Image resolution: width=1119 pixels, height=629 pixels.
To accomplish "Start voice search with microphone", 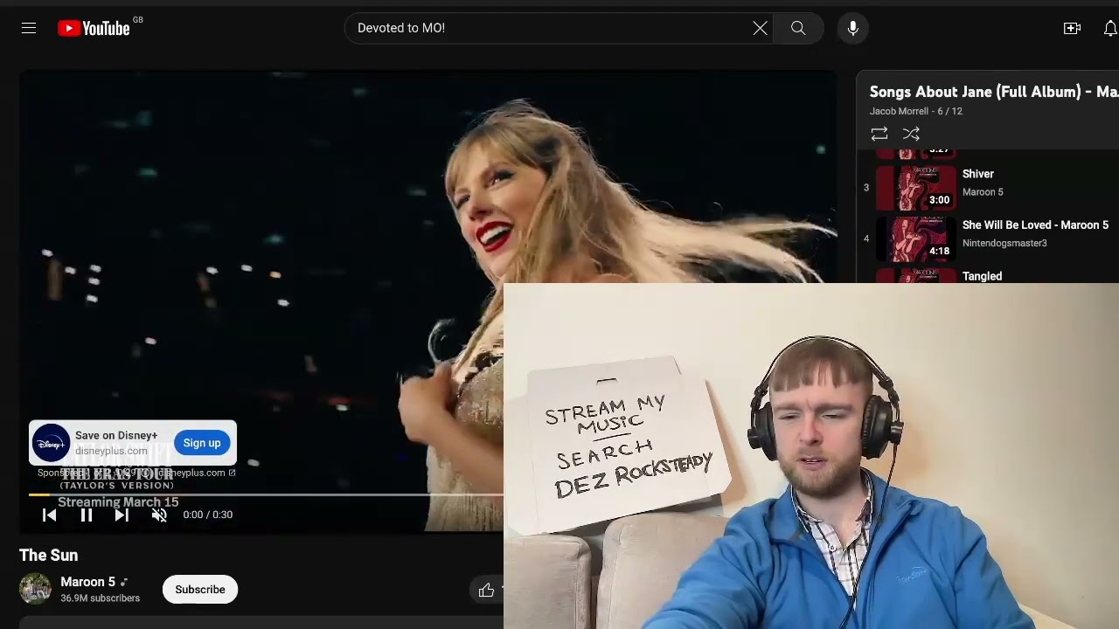I will [853, 28].
